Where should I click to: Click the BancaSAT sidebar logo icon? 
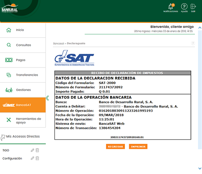point(9,105)
